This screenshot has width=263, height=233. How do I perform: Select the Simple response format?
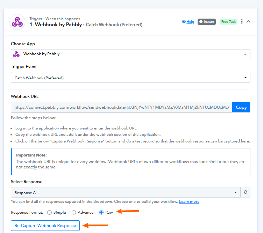click(x=49, y=213)
